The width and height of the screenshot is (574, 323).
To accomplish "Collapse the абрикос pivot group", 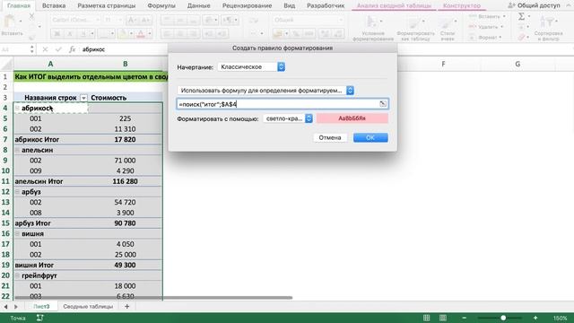I will coord(17,108).
